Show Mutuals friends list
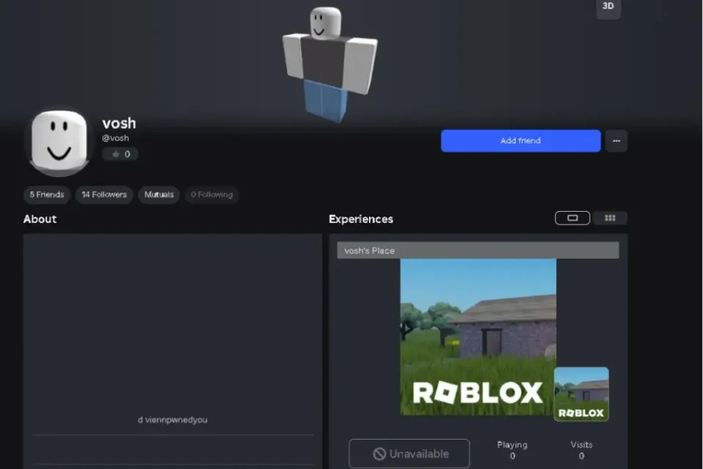The height and width of the screenshot is (469, 703). pos(159,194)
